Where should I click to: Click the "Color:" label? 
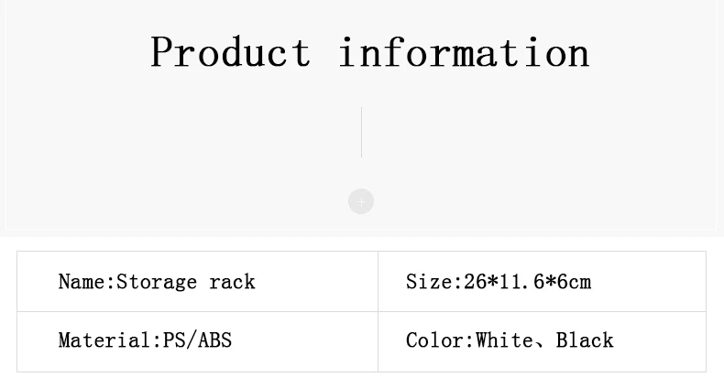440,340
